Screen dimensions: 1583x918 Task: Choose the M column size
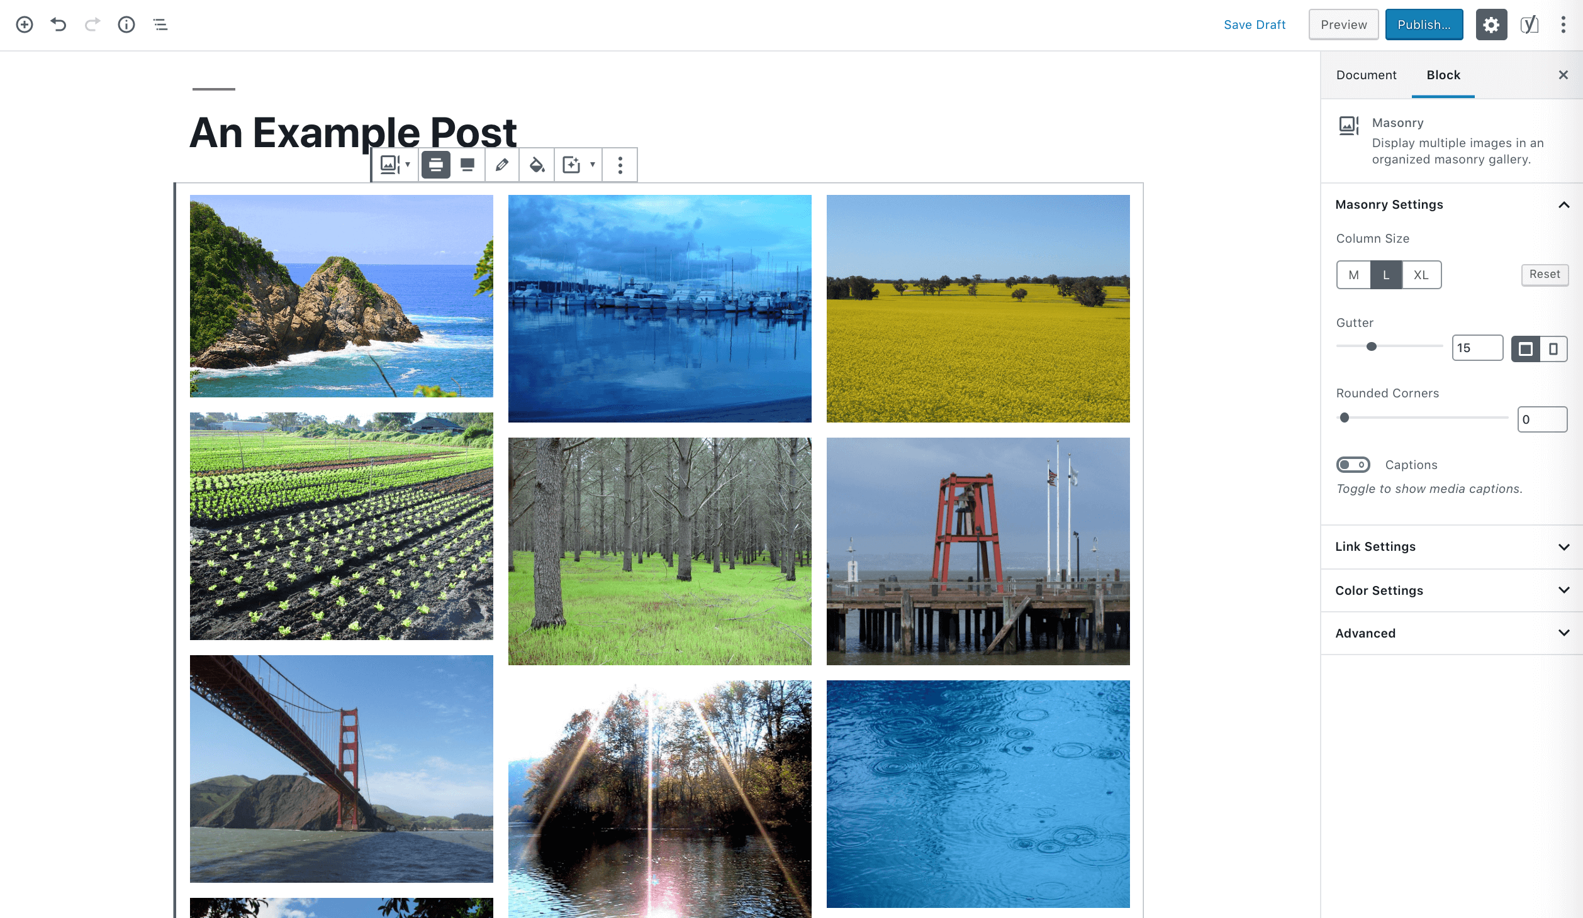1353,275
